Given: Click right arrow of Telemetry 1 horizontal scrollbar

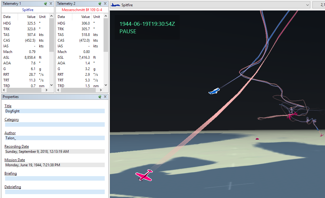Looking at the screenshot, I should click(x=47, y=90).
